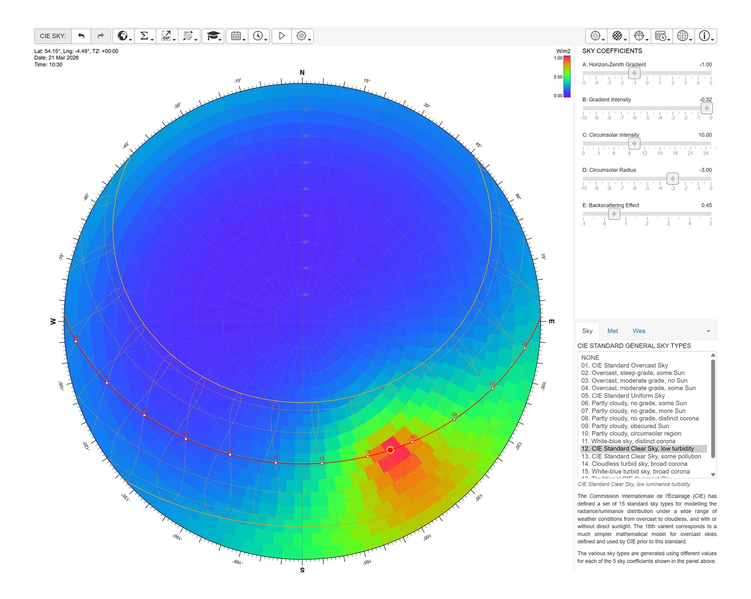Open the checkered sky patches menu

(x=618, y=36)
